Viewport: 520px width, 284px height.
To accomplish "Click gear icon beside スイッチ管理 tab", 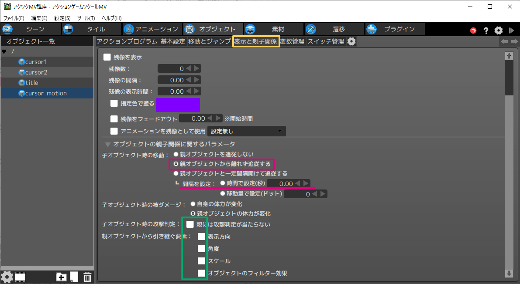I will (351, 42).
